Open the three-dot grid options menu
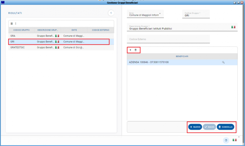 point(16,24)
